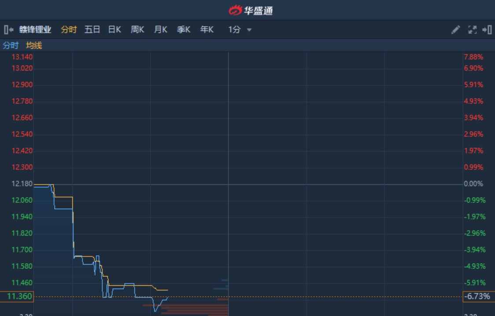Image resolution: width=495 pixels, height=316 pixels.
Task: Click the 华盛通 logo
Action: 251,11
